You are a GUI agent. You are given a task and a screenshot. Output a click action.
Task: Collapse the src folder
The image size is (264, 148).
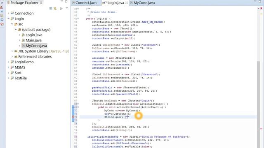12,24
